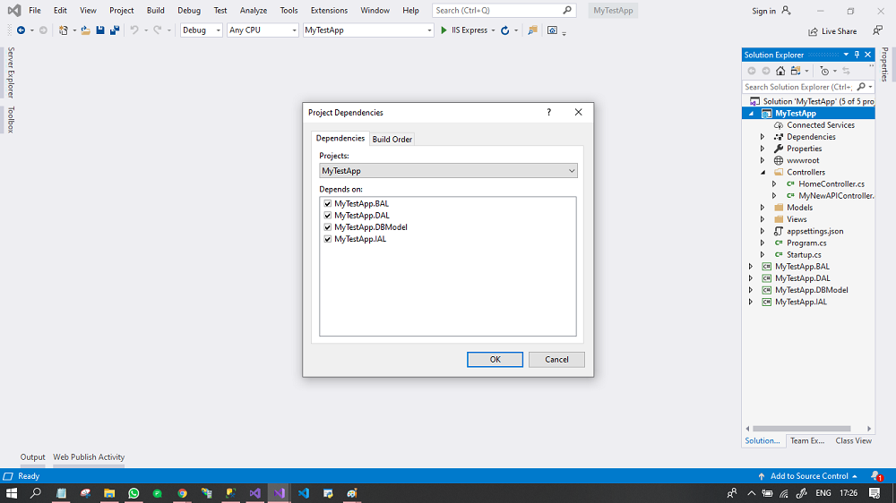
Task: Open WhatsApp from the taskbar
Action: pyautogui.click(x=134, y=493)
